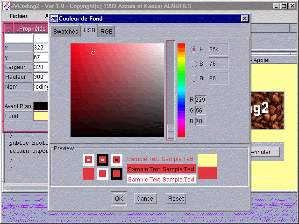Click the x property field showing 322
The height and width of the screenshot is (224, 299).
[41, 48]
